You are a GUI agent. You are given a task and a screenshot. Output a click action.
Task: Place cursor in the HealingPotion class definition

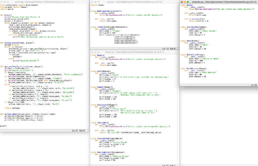click(x=109, y=152)
